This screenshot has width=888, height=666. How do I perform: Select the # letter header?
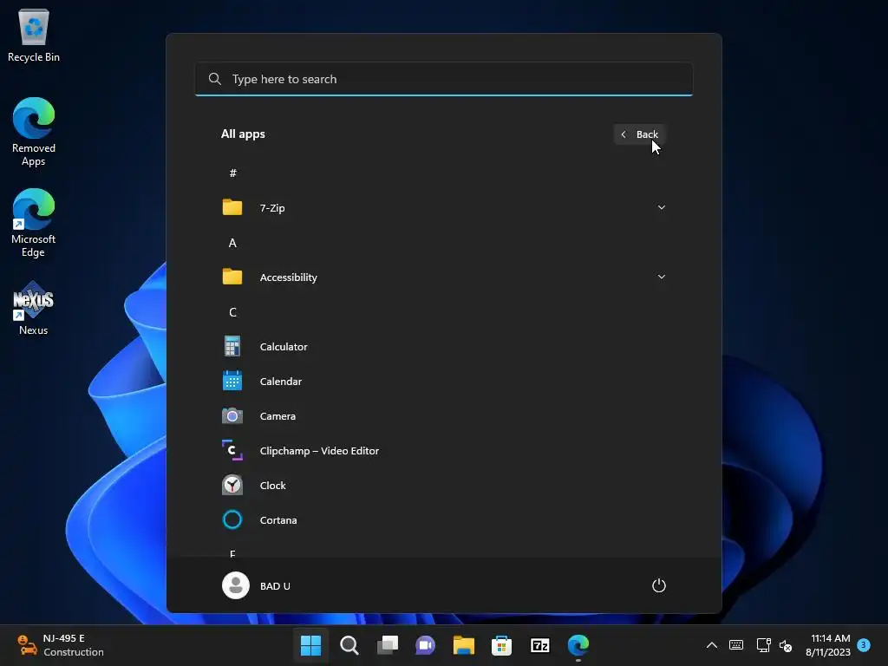pyautogui.click(x=232, y=173)
